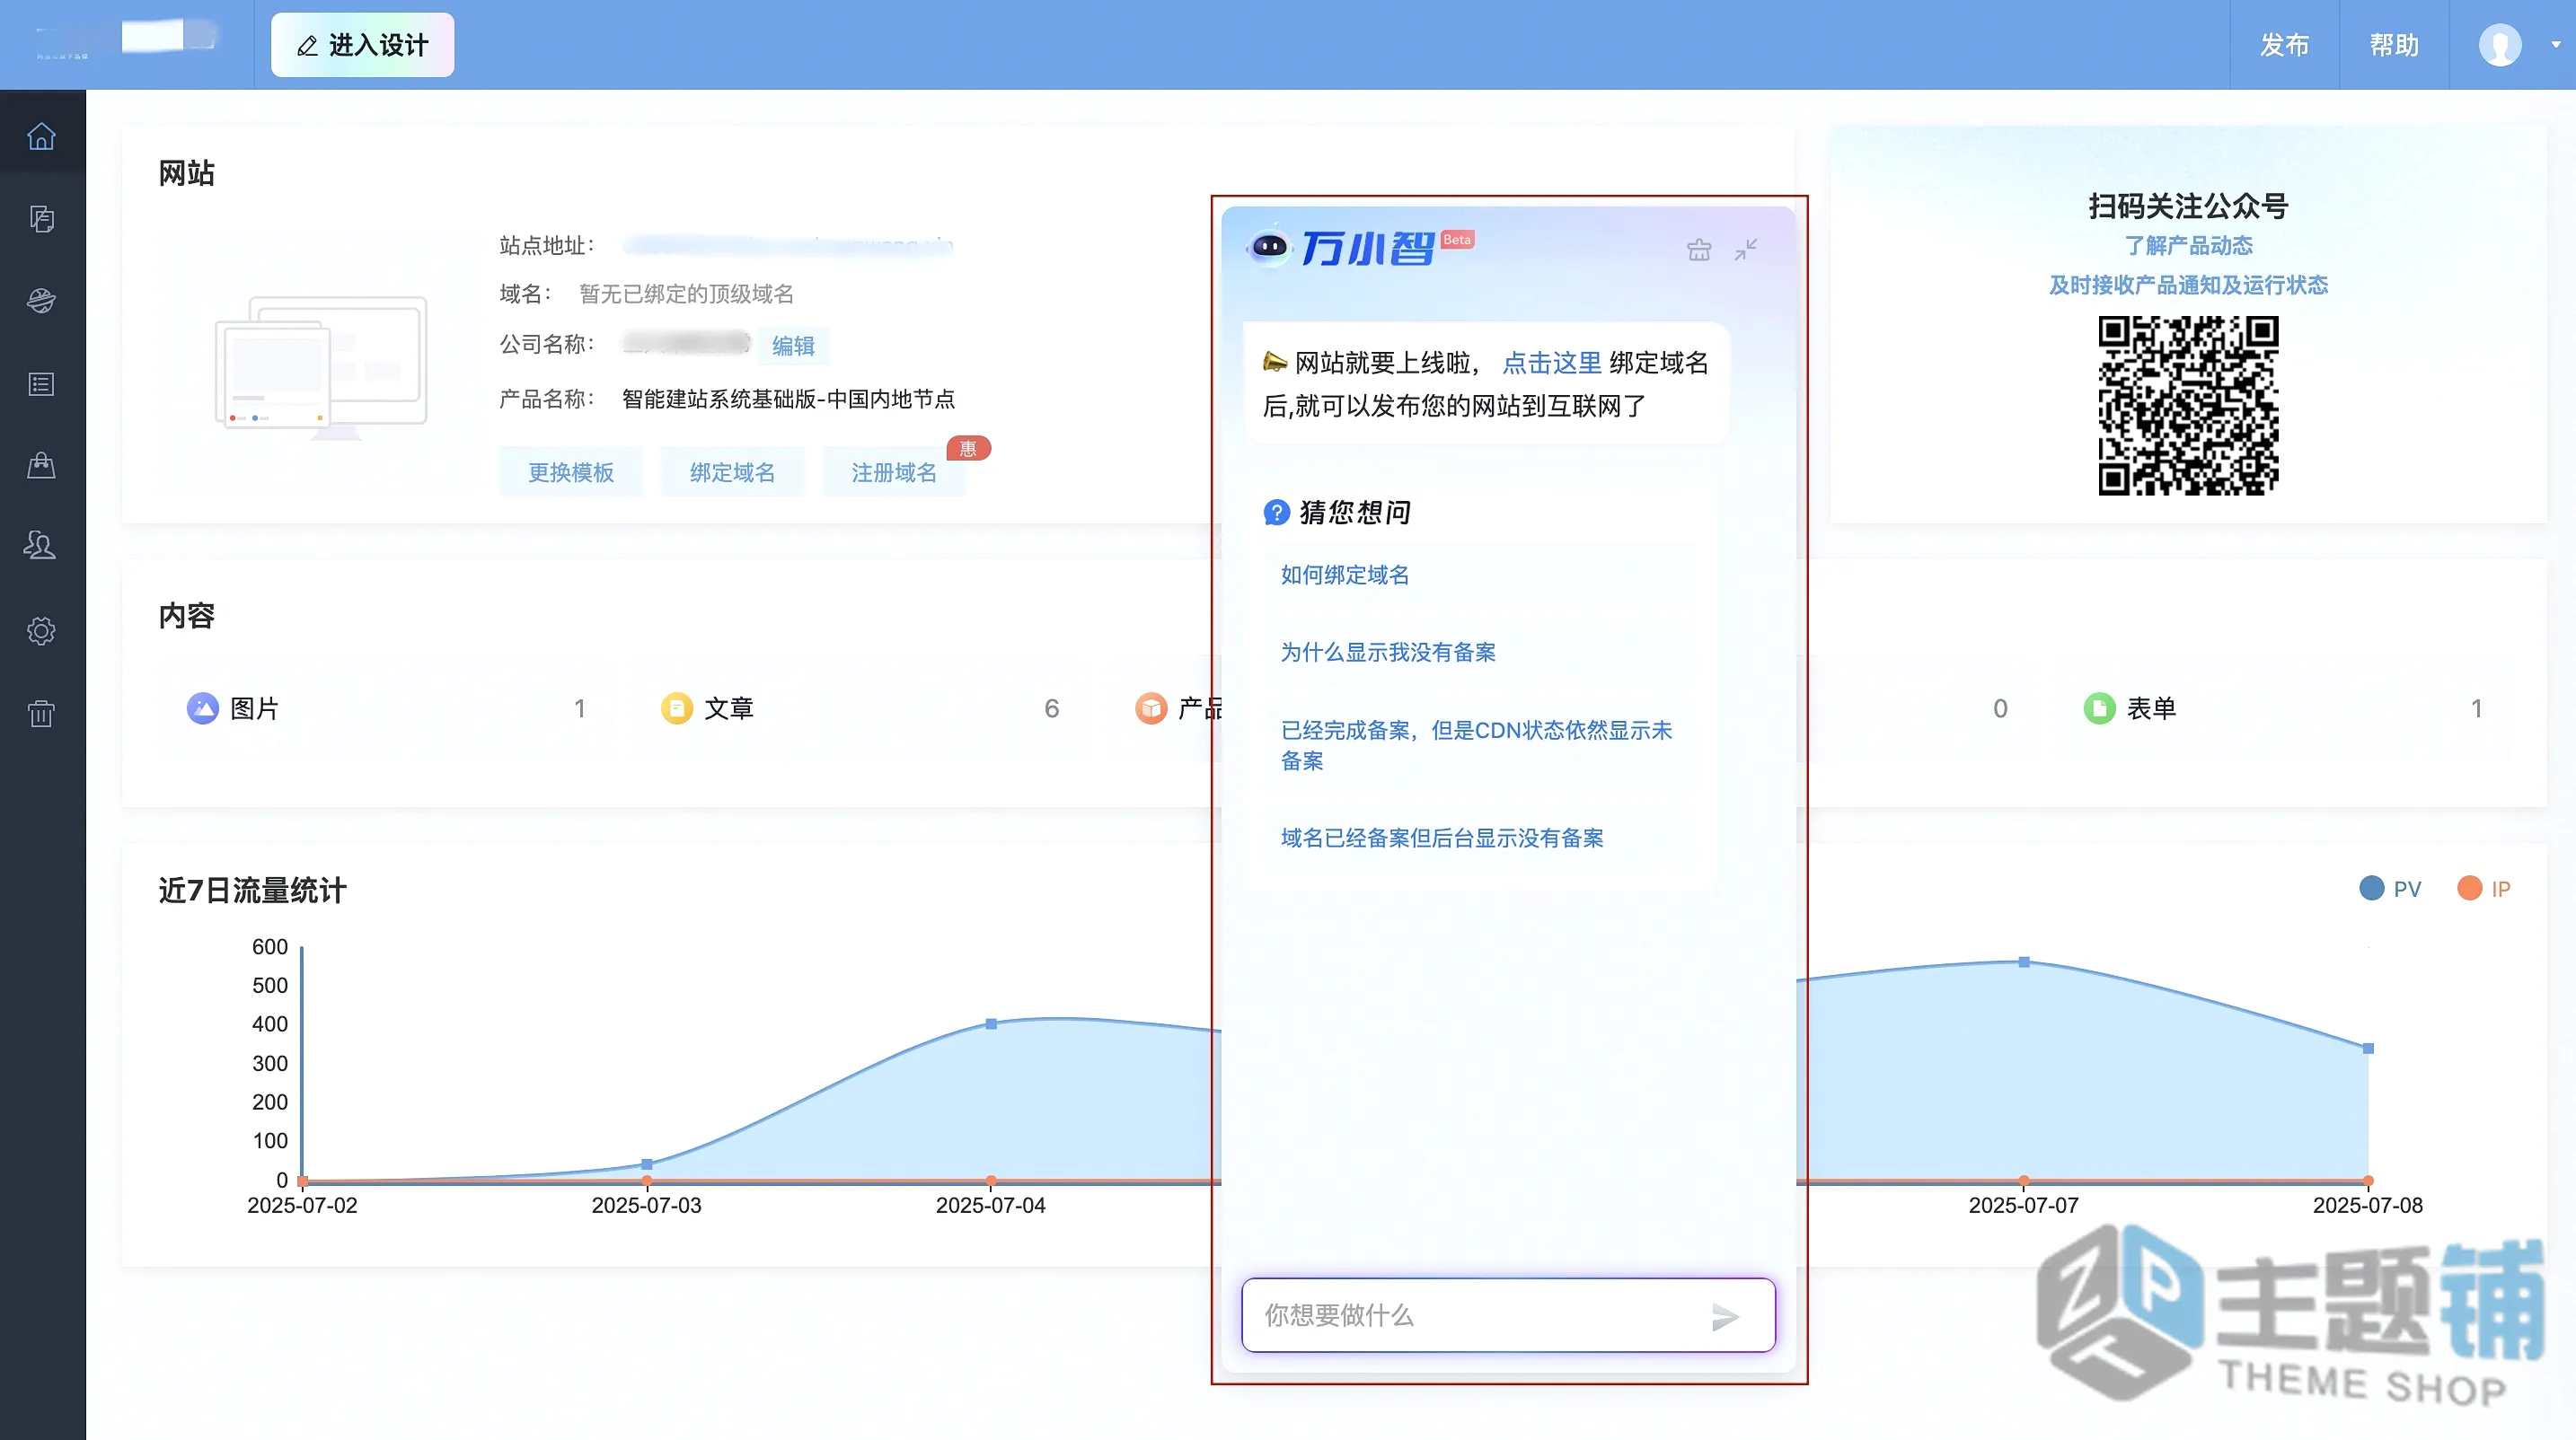Click the 注册域名 button
The height and width of the screenshot is (1440, 2576).
(894, 473)
